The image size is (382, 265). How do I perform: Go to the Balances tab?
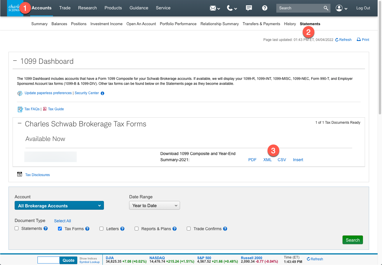click(x=59, y=24)
